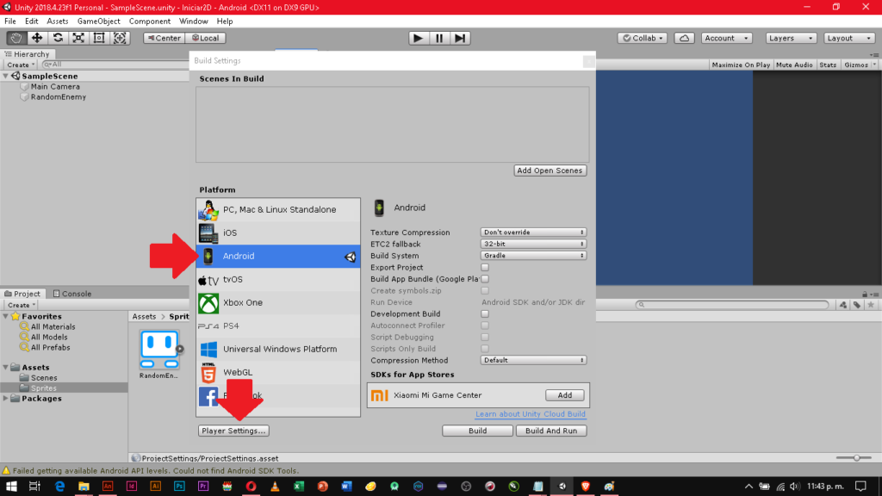Click Add Open Scenes button
Image resolution: width=882 pixels, height=496 pixels.
click(x=550, y=170)
